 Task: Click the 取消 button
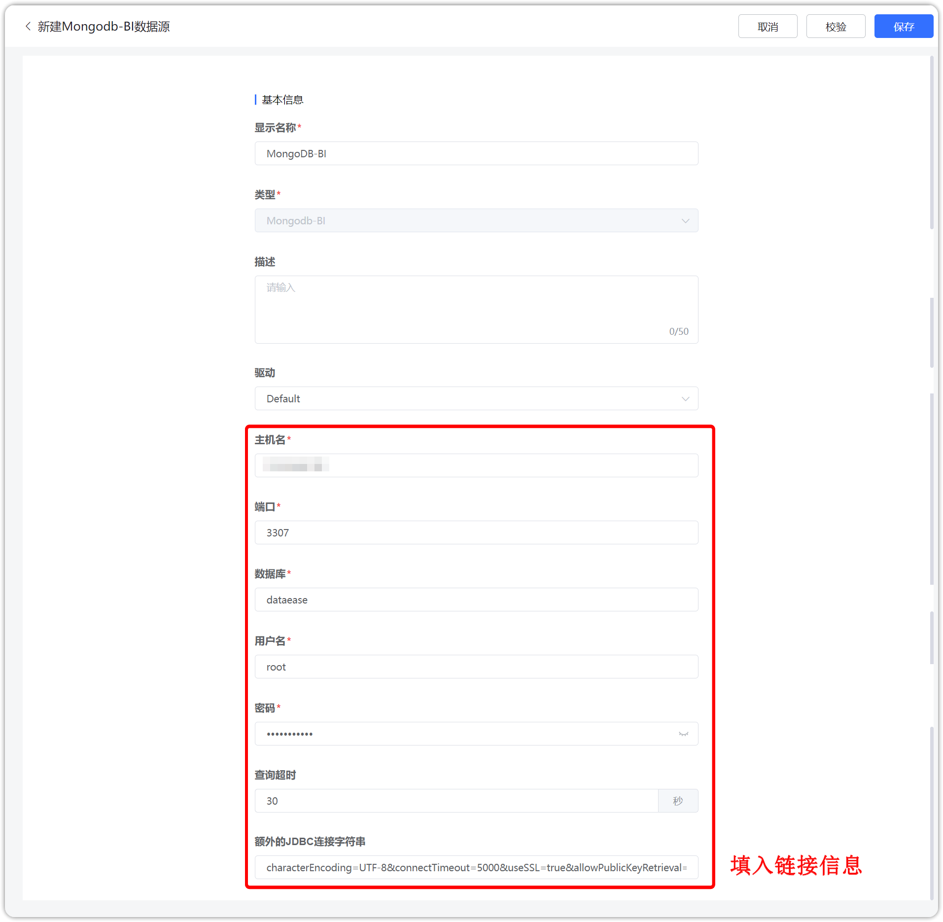[x=768, y=27]
